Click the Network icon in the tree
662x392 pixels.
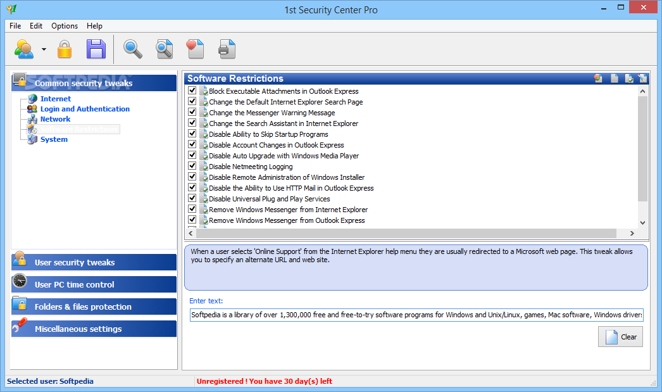pos(32,119)
